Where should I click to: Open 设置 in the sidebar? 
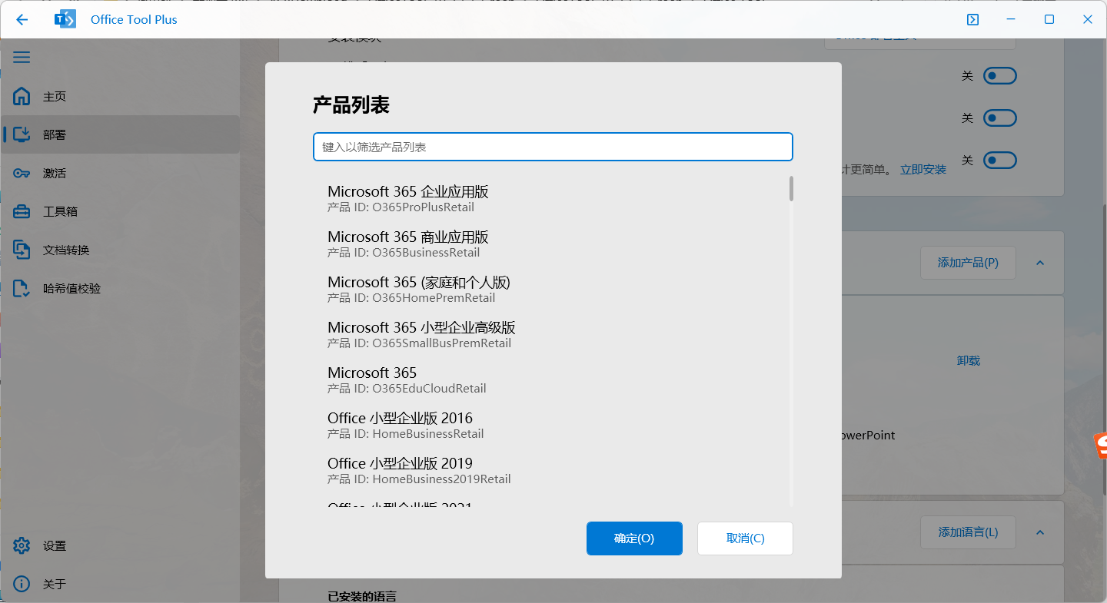(121, 545)
